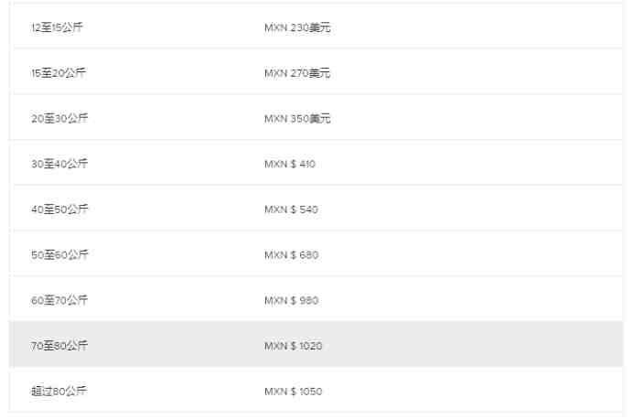Viewport: 633px width, 419px height.
Task: Click the MXN $ 410 price
Action: [x=290, y=164]
